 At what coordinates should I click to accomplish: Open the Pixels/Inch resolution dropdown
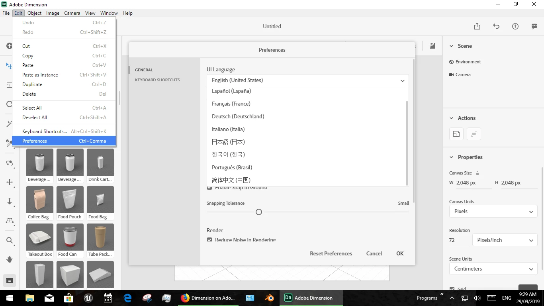[505, 240]
